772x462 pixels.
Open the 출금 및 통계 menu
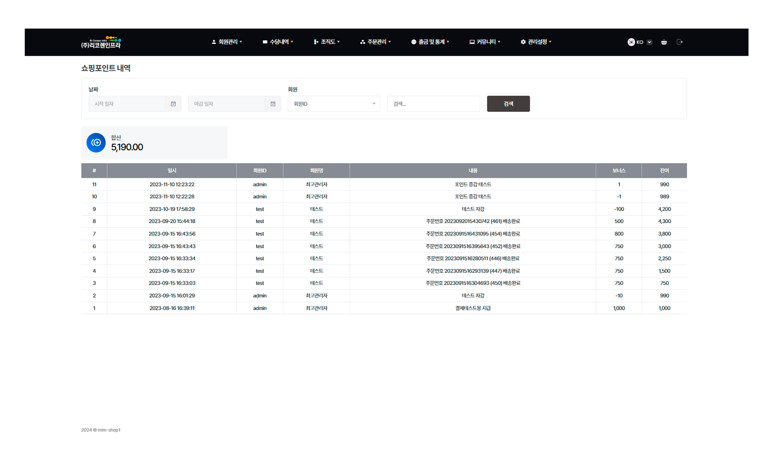pyautogui.click(x=430, y=42)
